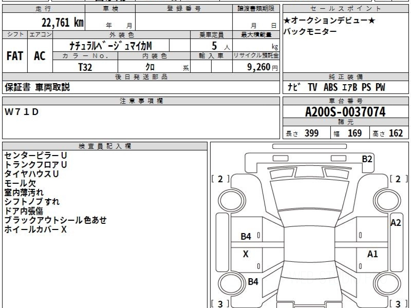The height and width of the screenshot is (308, 411).
Task: Click the AC air conditioner cell
Action: [x=40, y=56]
